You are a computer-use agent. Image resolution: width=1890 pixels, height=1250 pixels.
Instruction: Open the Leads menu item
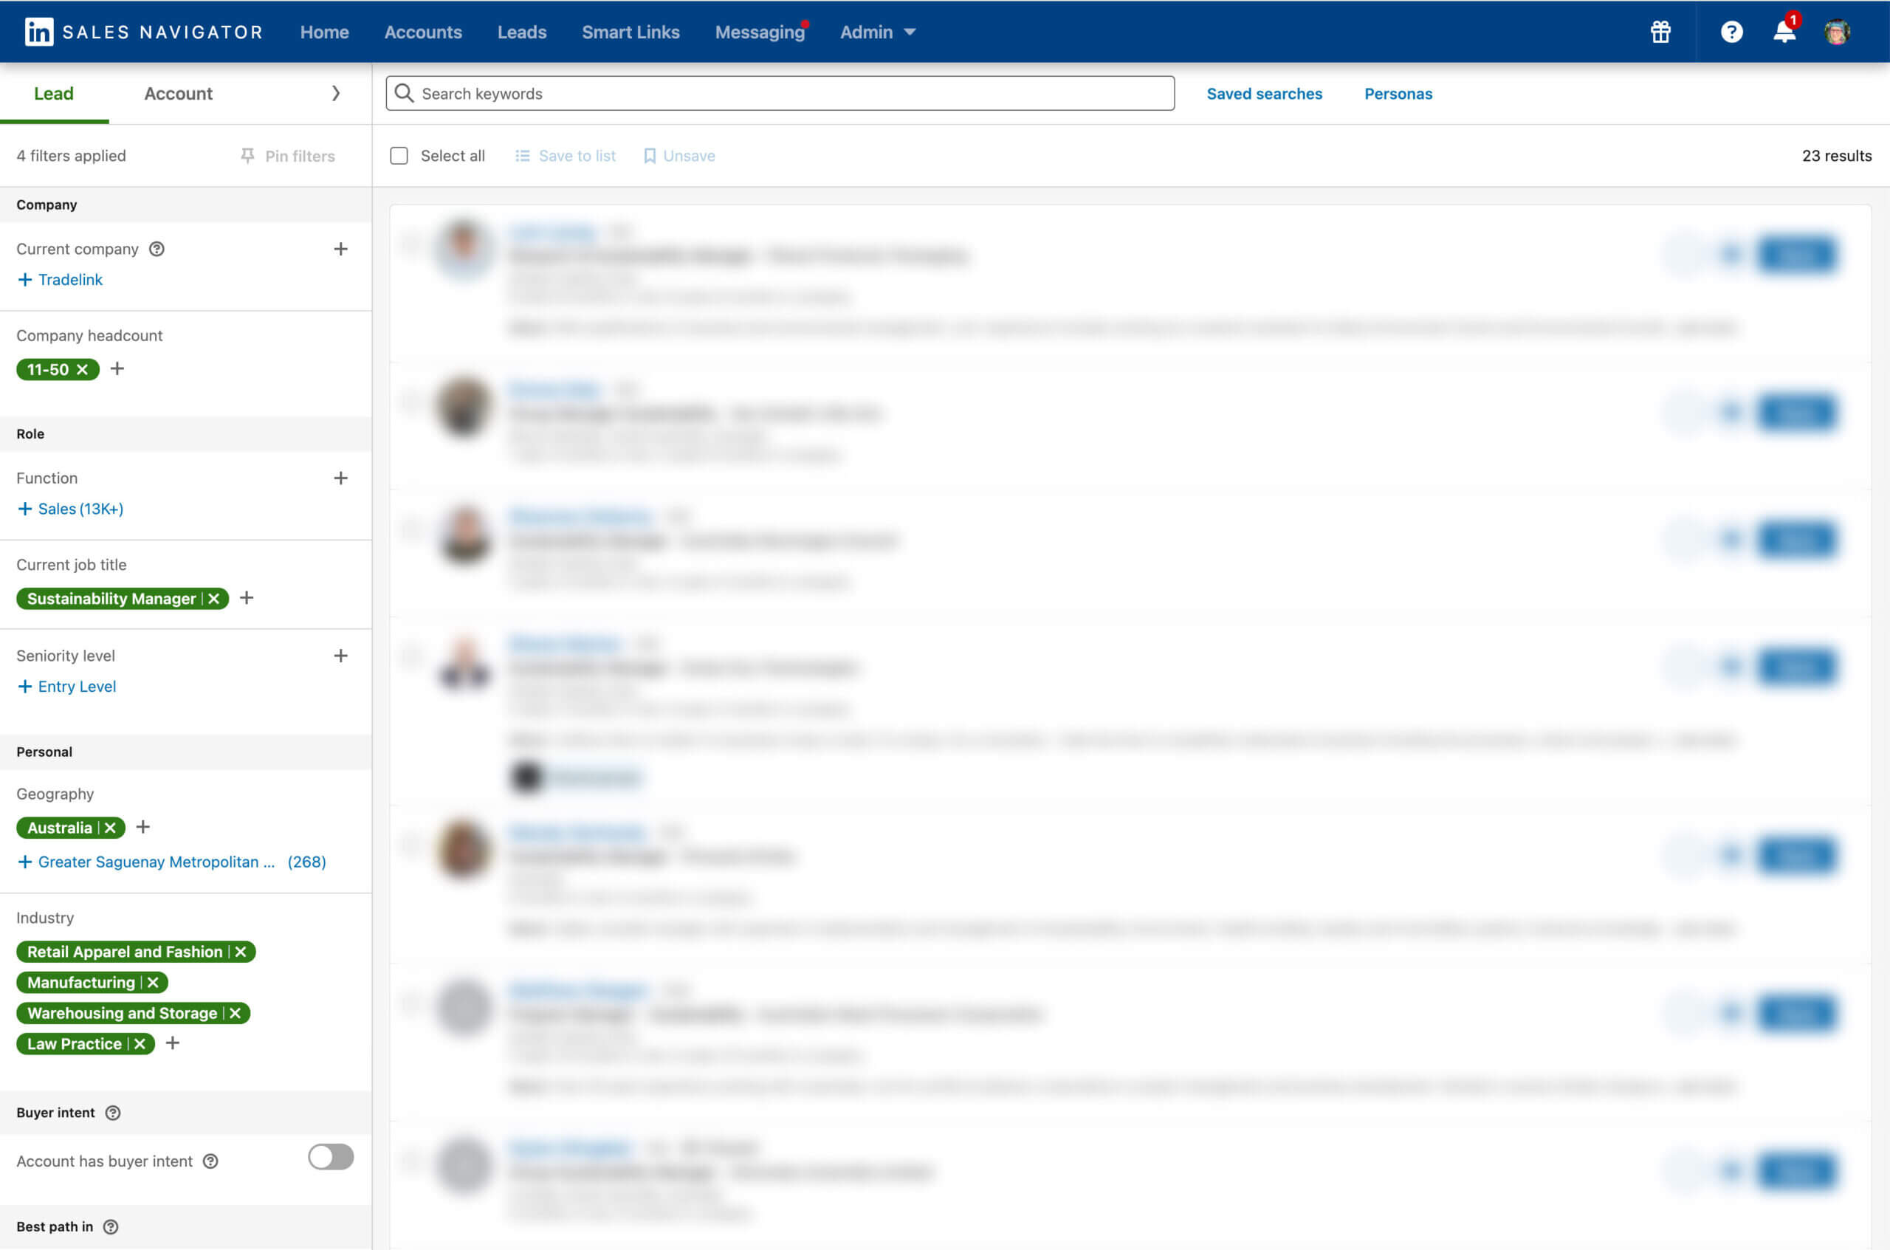click(x=522, y=32)
